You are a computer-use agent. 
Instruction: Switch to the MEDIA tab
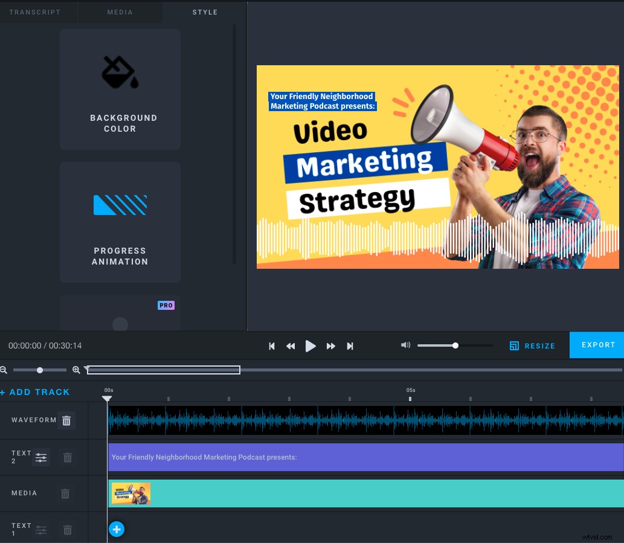(x=120, y=12)
